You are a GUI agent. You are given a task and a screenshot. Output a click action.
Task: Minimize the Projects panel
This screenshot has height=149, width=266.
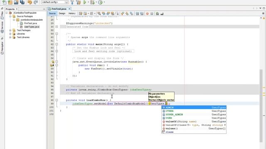pyautogui.click(x=44, y=9)
